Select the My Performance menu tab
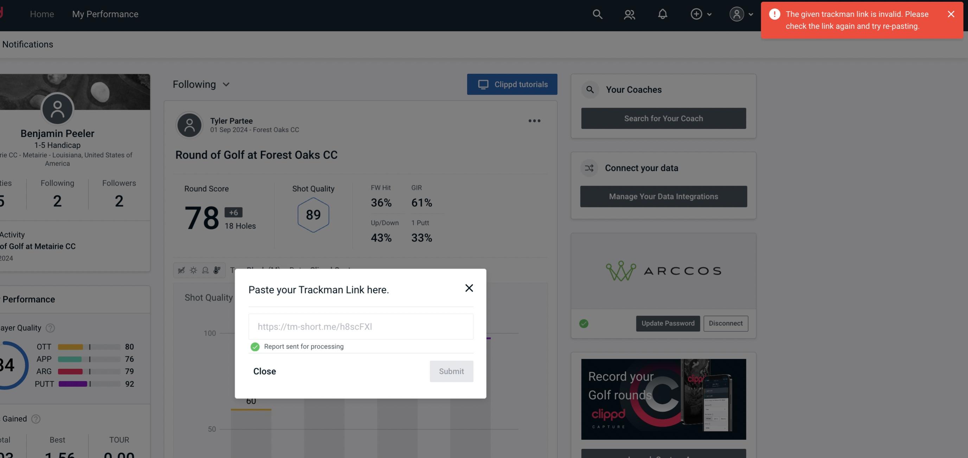 pos(105,13)
